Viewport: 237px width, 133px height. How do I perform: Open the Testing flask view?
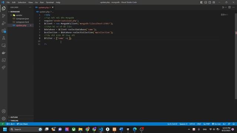(4, 38)
